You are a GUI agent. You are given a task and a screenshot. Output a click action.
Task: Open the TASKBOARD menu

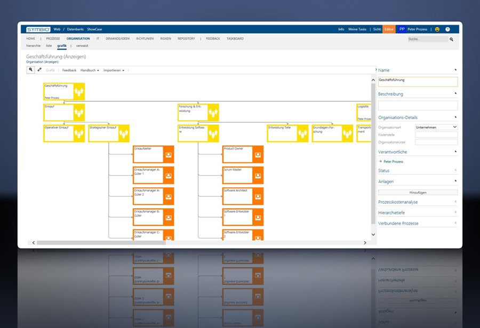(235, 39)
